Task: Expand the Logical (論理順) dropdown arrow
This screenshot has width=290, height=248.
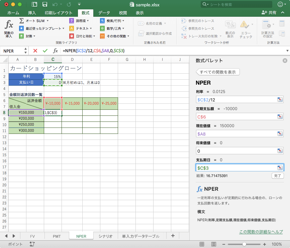Action: click(x=88, y=21)
